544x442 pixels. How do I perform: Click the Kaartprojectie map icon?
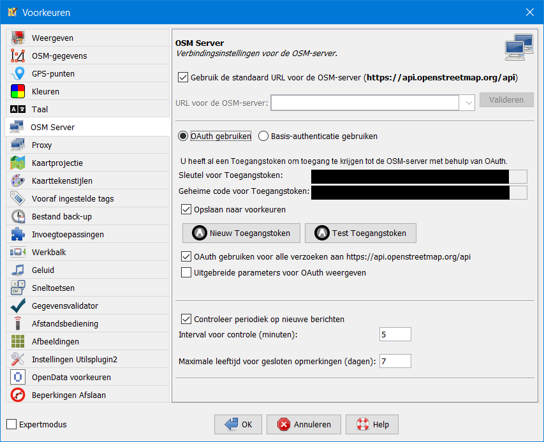click(x=18, y=163)
